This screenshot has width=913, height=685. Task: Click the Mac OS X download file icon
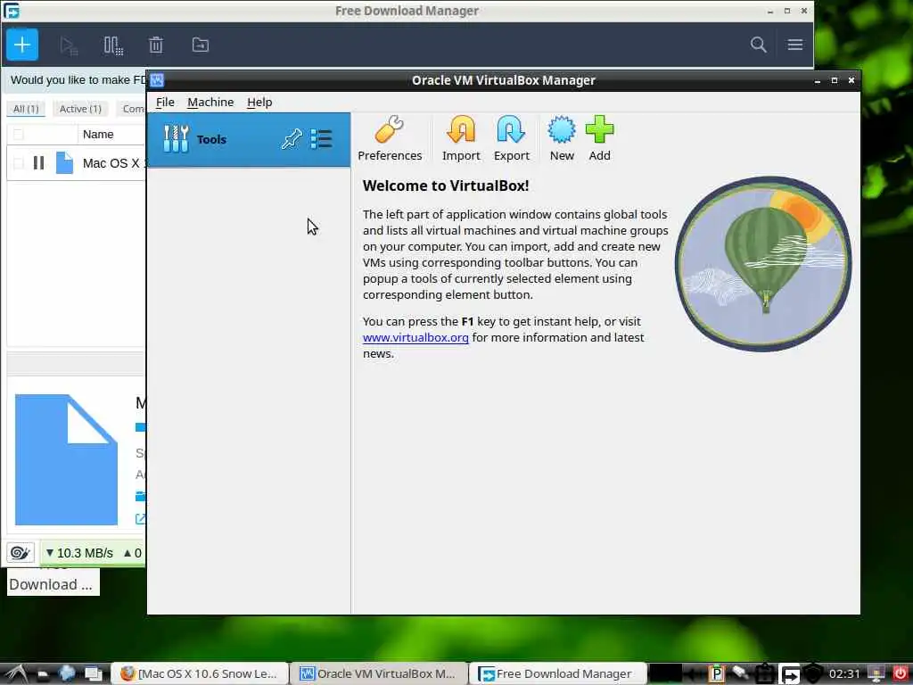(x=64, y=162)
